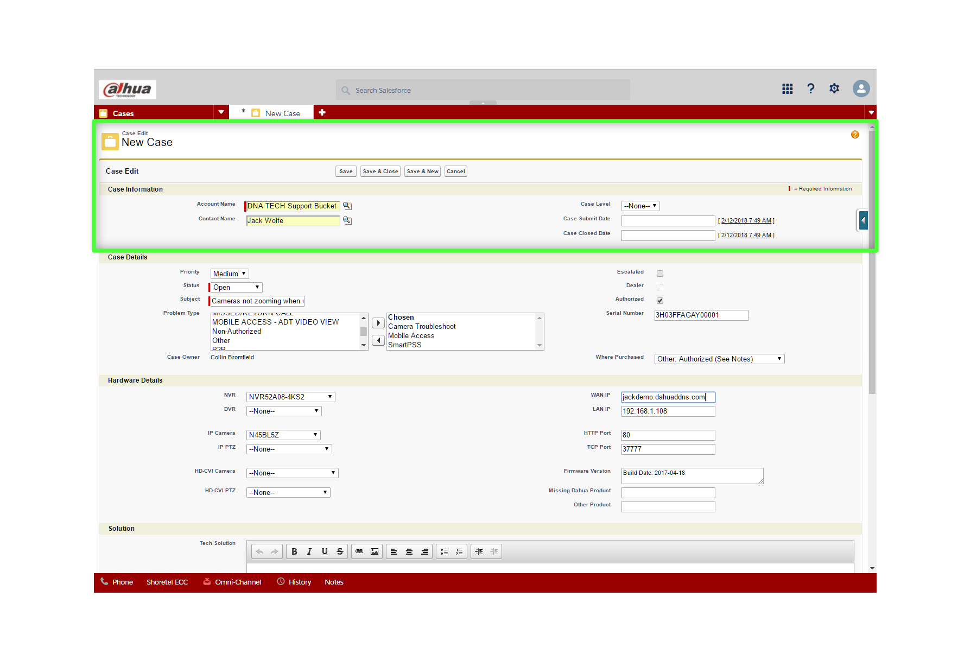Image resolution: width=977 pixels, height=654 pixels.
Task: Expand the Cases navigation dropdown arrow
Action: (x=221, y=112)
